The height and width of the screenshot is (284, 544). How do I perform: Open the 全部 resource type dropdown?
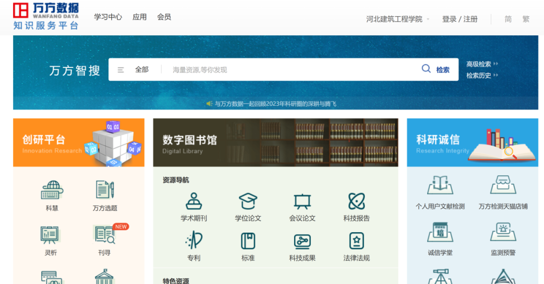[x=142, y=69]
